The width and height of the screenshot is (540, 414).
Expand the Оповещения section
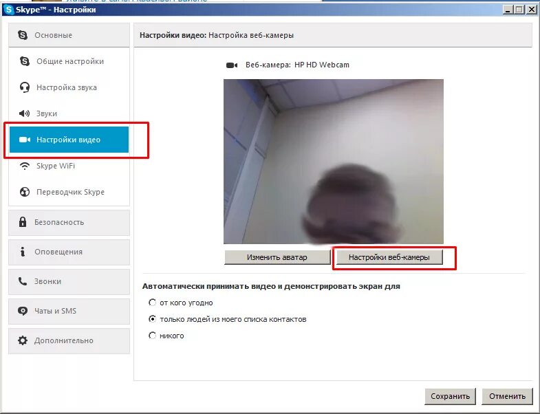point(69,252)
